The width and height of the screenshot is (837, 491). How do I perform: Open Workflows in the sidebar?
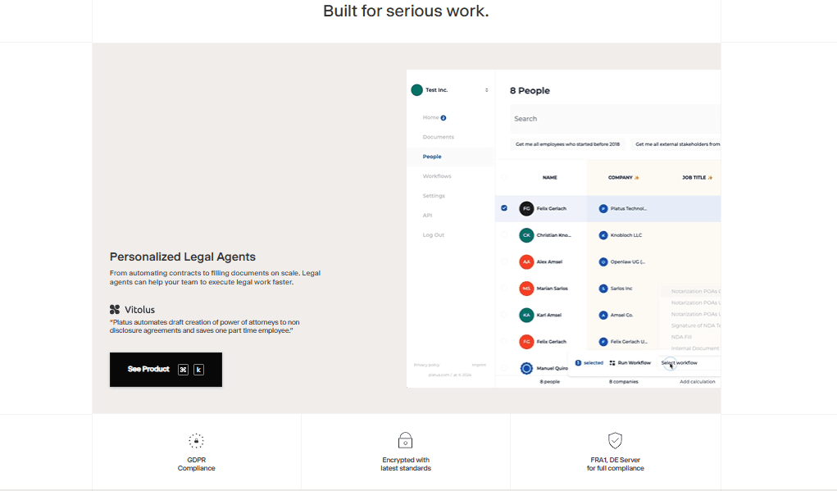click(x=437, y=176)
